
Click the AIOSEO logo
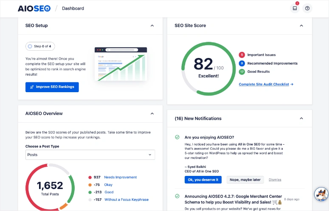pyautogui.click(x=34, y=8)
